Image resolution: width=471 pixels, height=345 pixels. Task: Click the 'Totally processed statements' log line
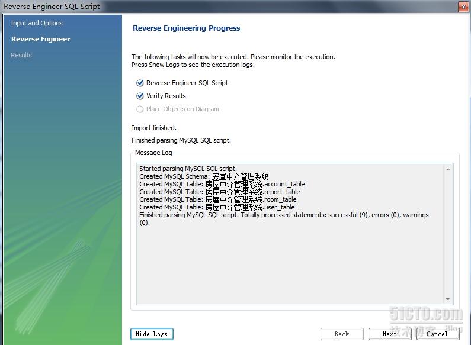(x=284, y=219)
